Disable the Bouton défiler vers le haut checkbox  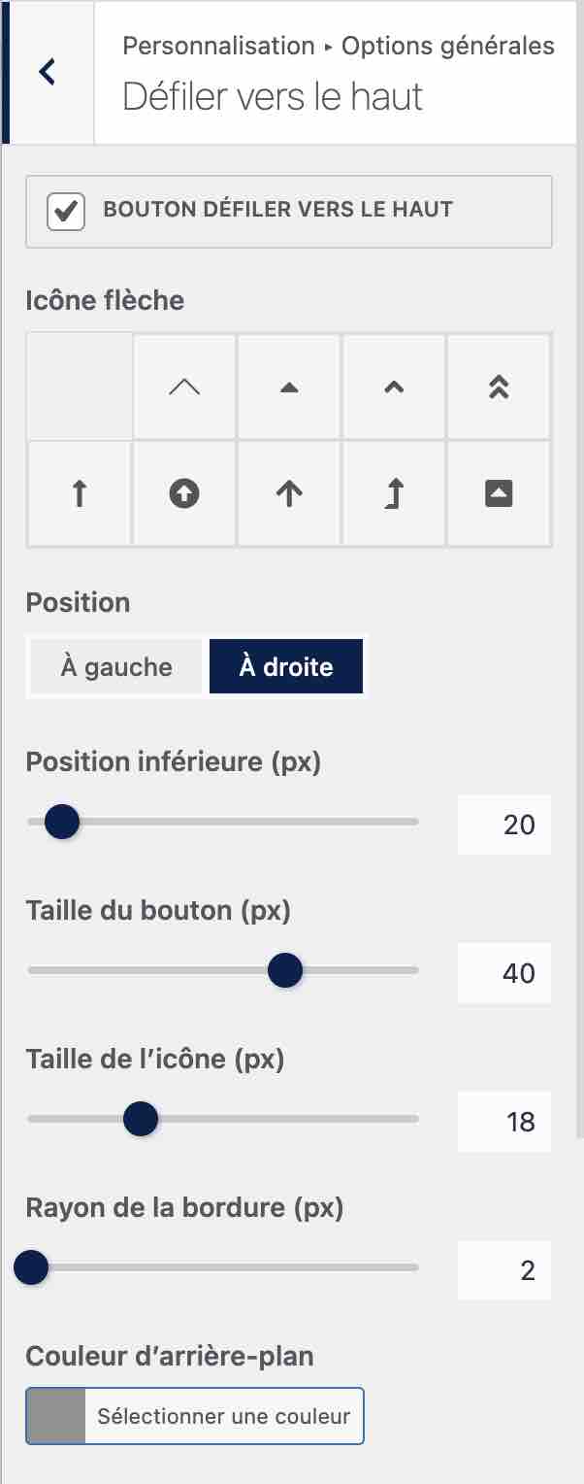[x=66, y=212]
